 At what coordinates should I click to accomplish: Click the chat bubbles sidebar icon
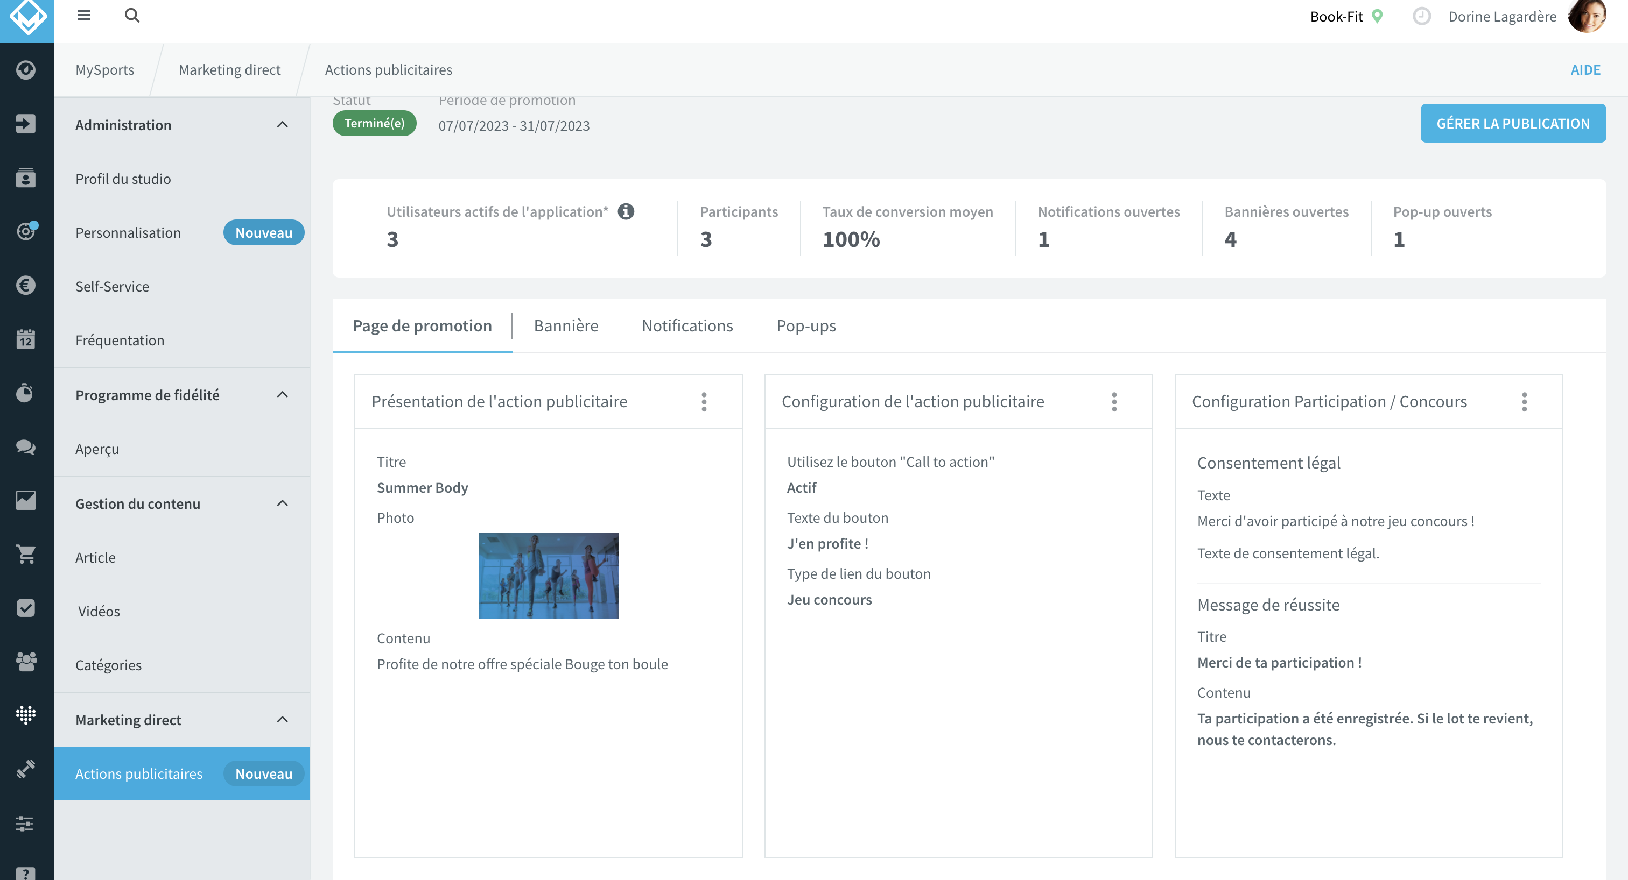click(25, 447)
